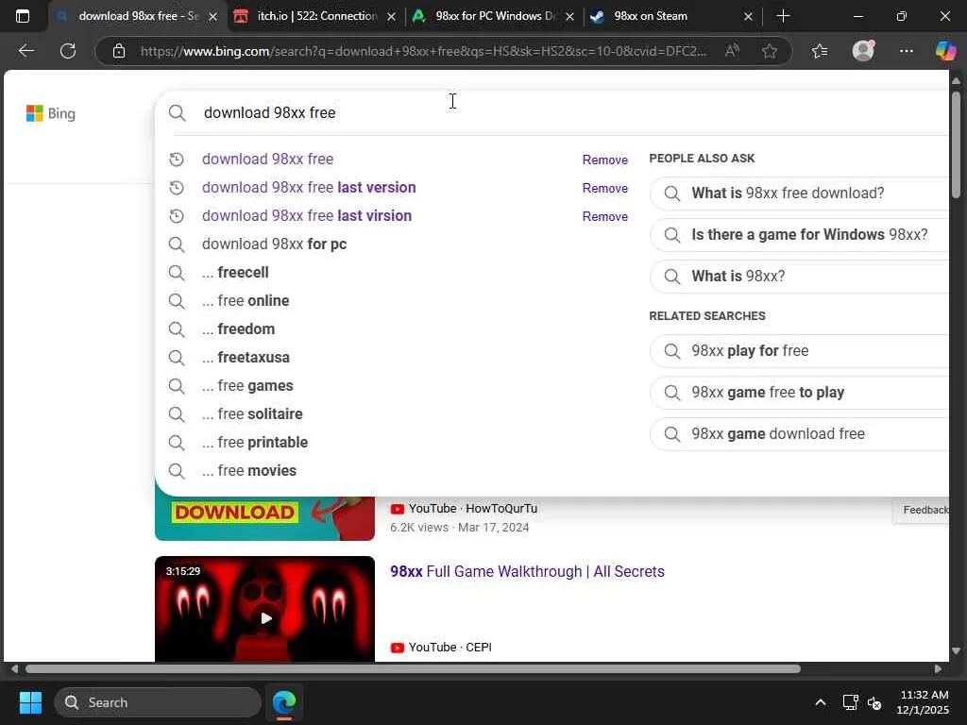Pick suggestion 'download 98xx for pc'

pyautogui.click(x=275, y=244)
